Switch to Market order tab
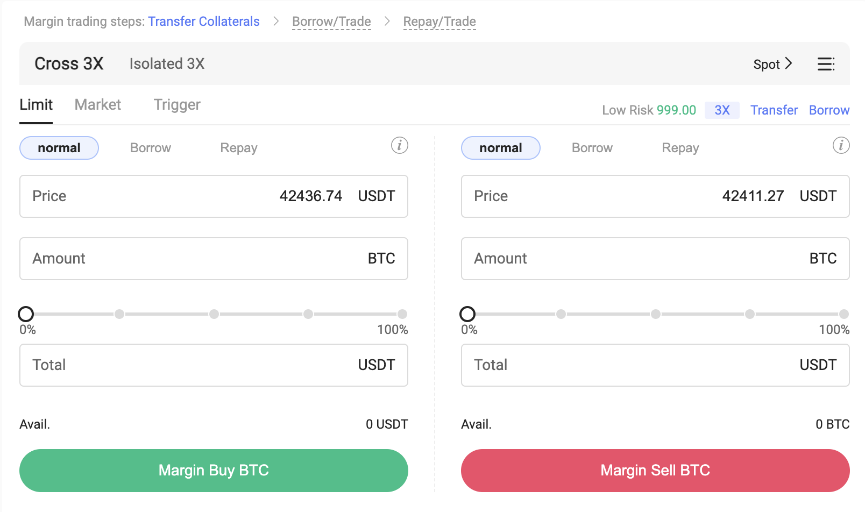 point(98,104)
